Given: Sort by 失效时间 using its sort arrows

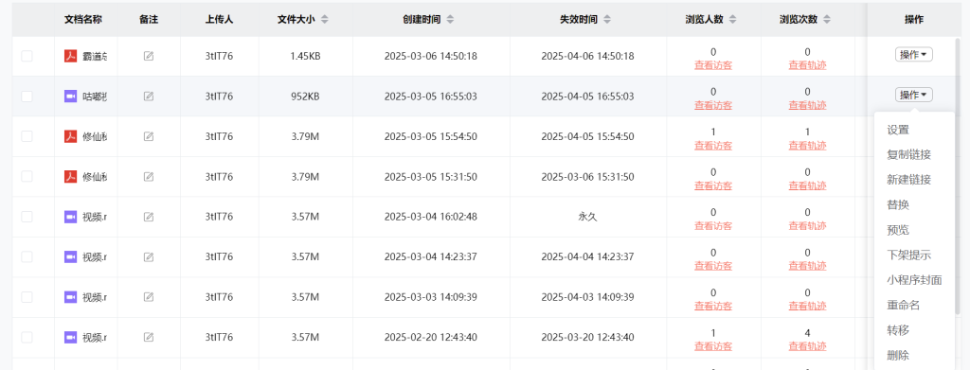Looking at the screenshot, I should (607, 20).
